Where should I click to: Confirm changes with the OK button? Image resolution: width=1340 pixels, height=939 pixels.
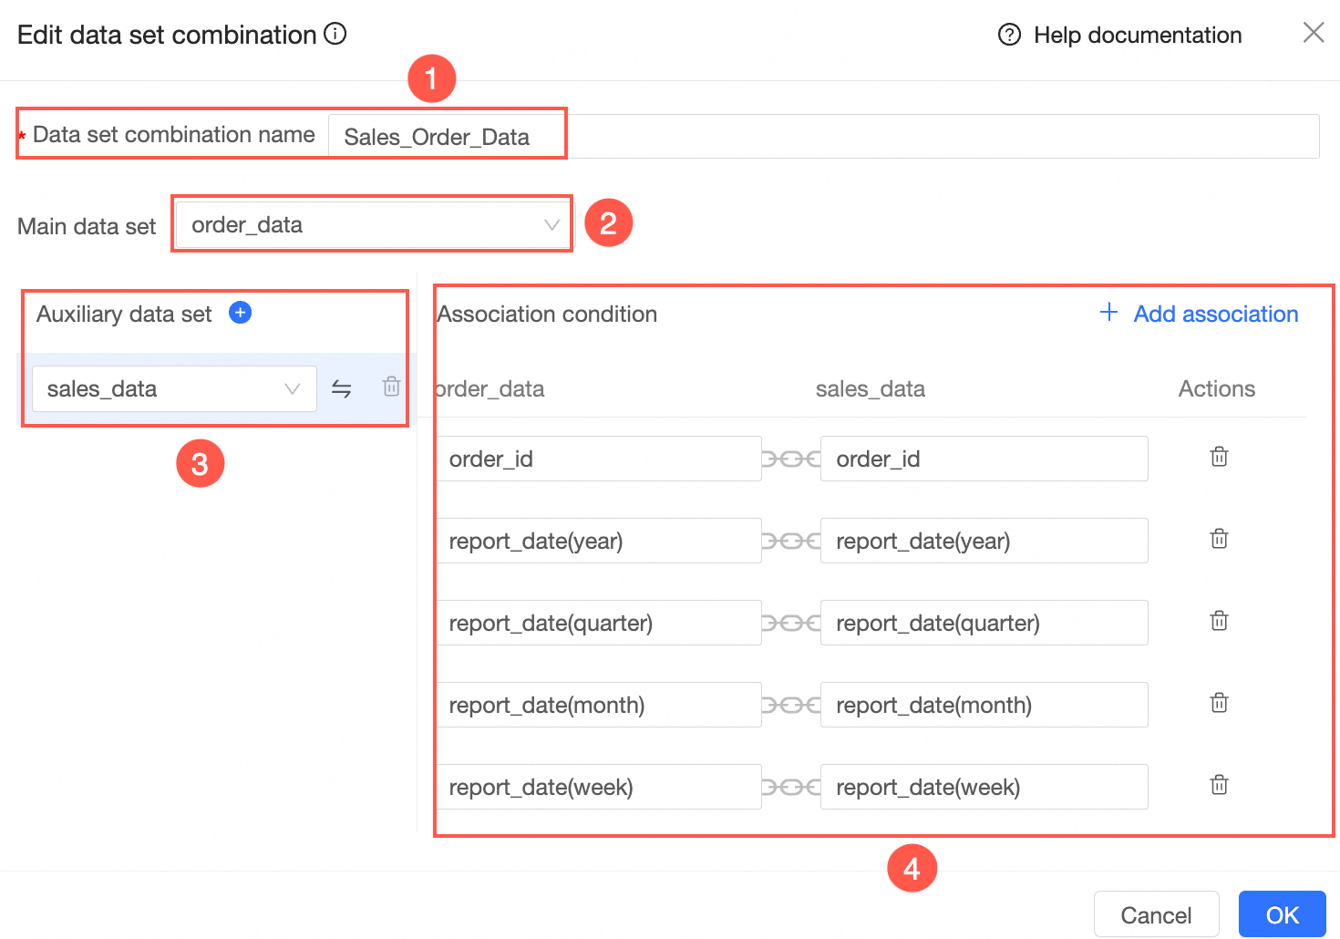pyautogui.click(x=1282, y=914)
